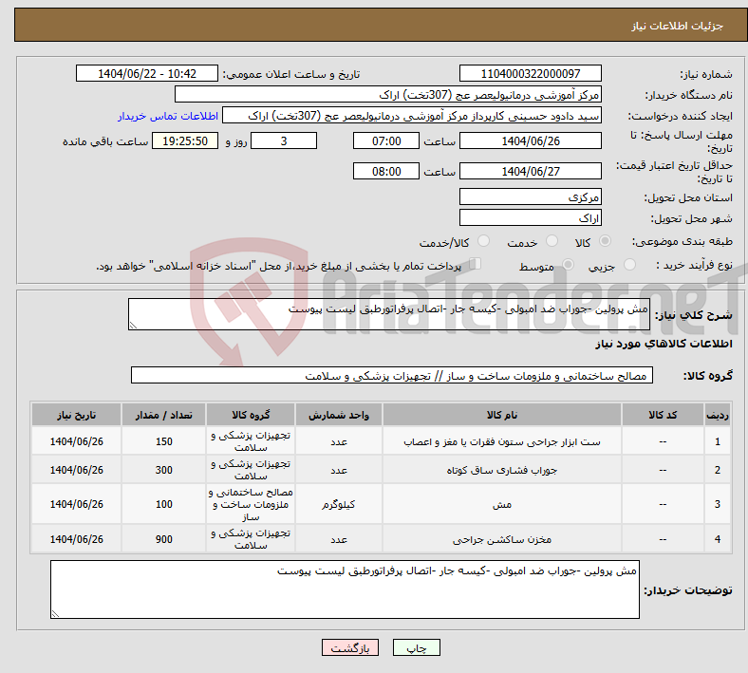748x673 pixels.
Task: Select the مش item row
Action: tap(503, 504)
